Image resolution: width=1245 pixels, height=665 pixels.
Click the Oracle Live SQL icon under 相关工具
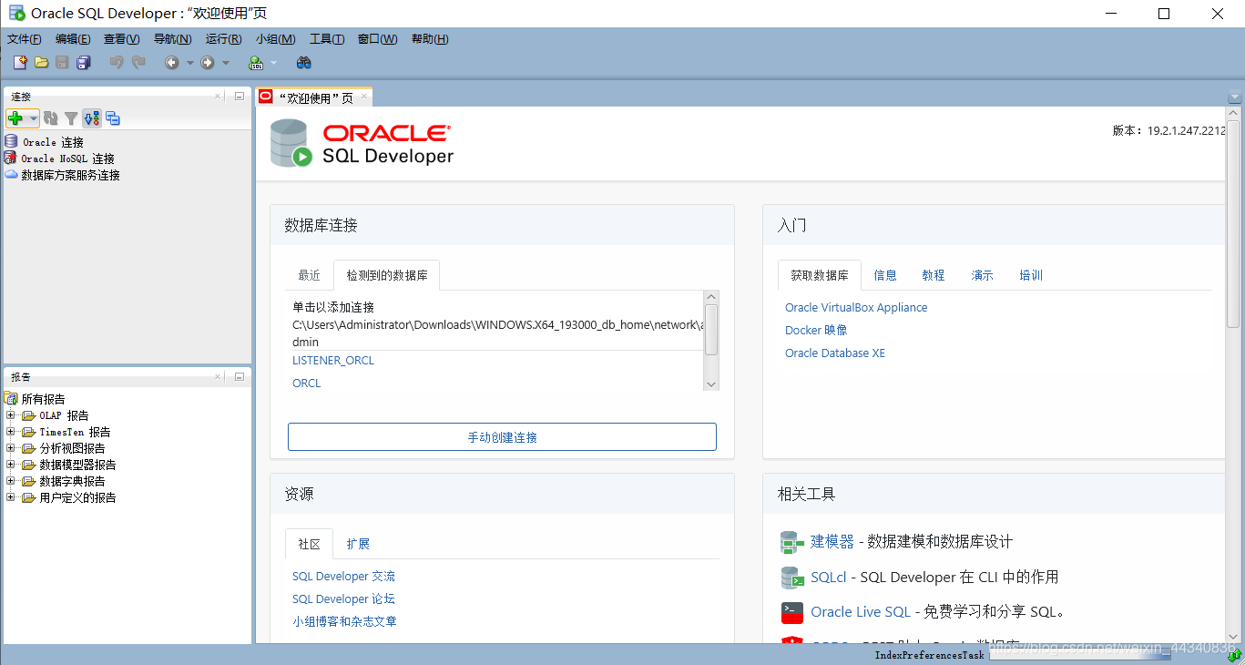pyautogui.click(x=791, y=612)
